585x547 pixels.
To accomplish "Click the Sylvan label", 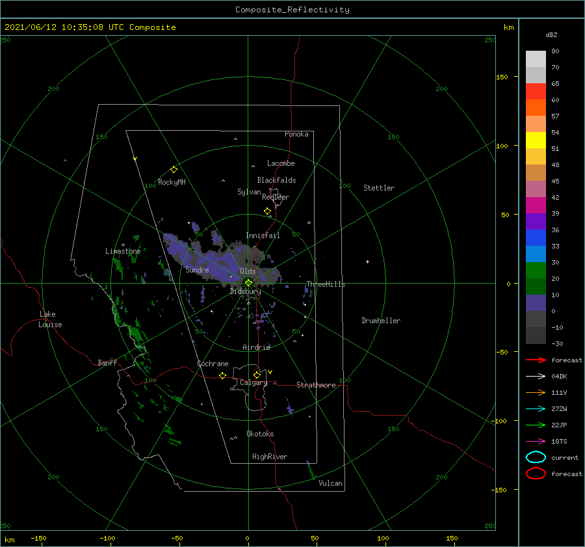I will click(249, 192).
